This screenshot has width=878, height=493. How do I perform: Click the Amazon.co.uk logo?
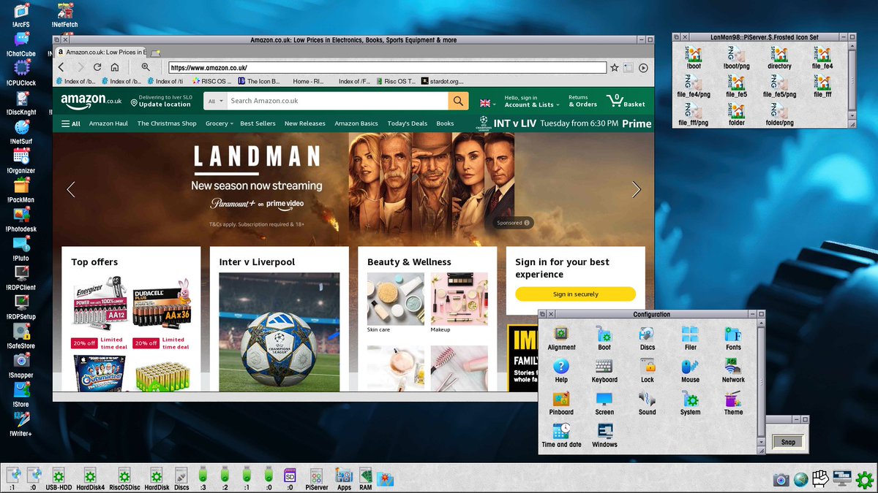tap(91, 101)
